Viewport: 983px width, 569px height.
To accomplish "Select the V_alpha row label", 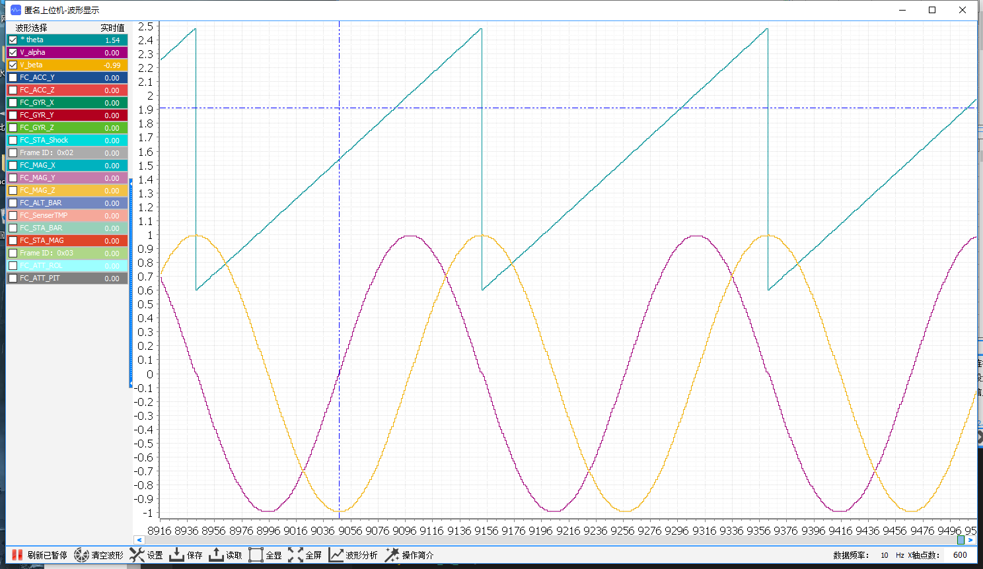I will pos(32,52).
